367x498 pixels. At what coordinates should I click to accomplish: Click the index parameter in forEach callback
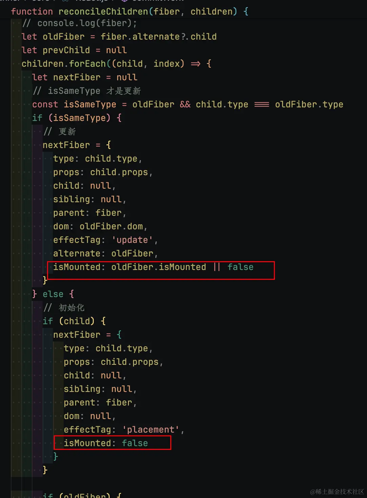click(x=167, y=64)
